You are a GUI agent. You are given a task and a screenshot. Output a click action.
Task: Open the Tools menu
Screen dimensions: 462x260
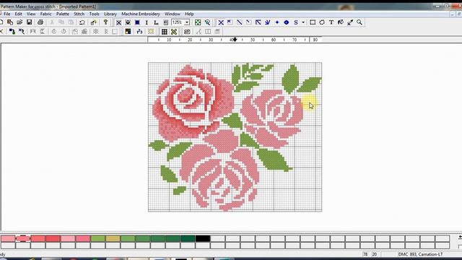tap(95, 14)
